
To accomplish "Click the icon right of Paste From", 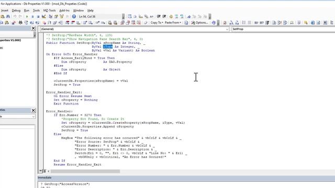I will click(186, 22).
